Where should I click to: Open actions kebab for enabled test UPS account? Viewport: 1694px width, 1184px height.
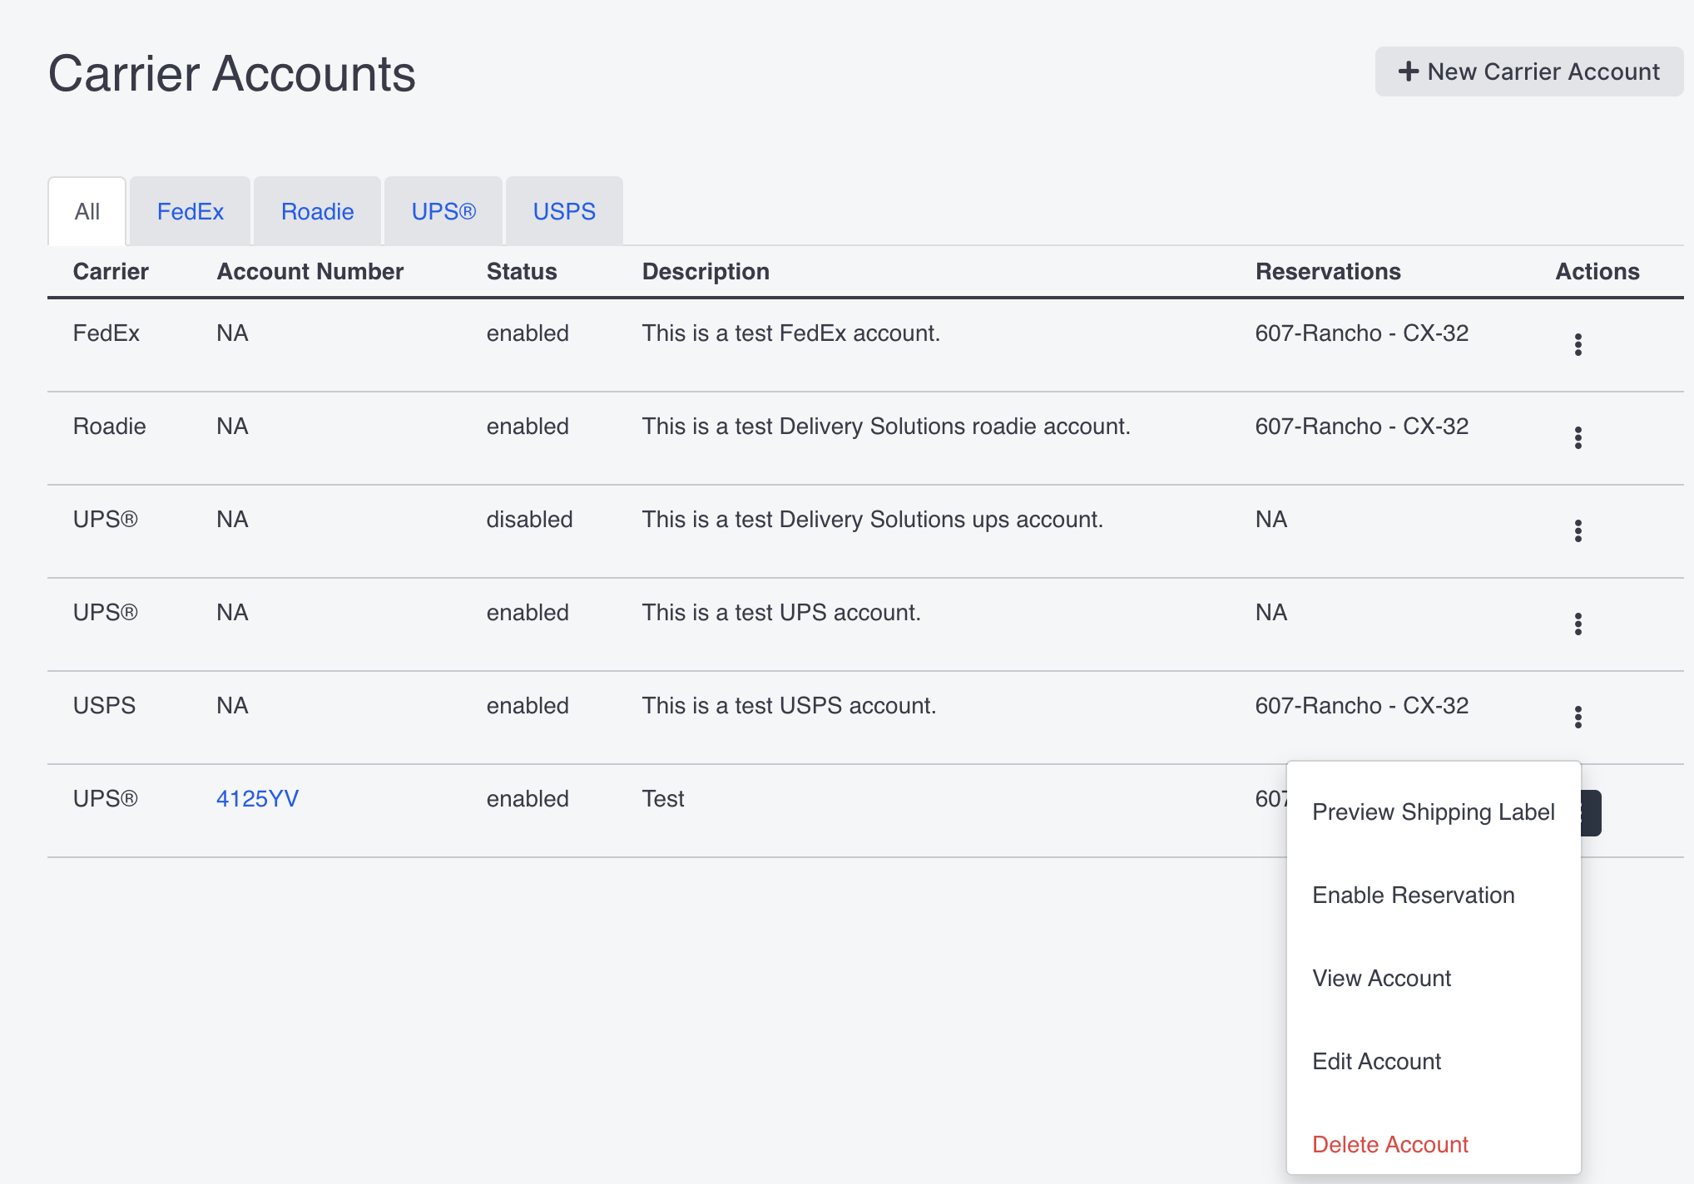tap(1578, 624)
